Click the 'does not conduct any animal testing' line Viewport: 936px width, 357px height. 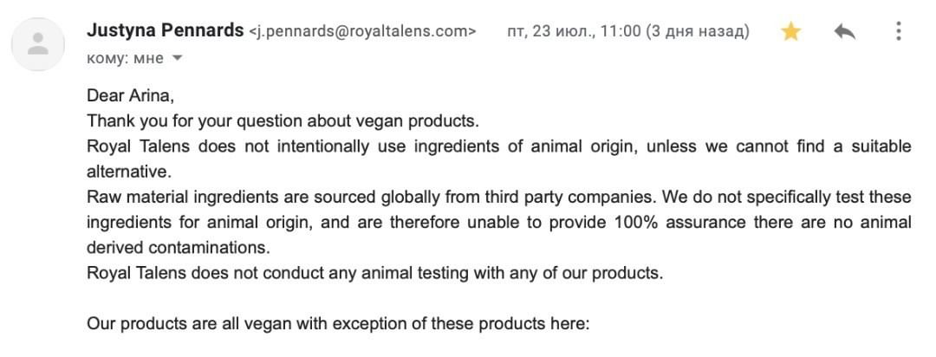(x=374, y=273)
